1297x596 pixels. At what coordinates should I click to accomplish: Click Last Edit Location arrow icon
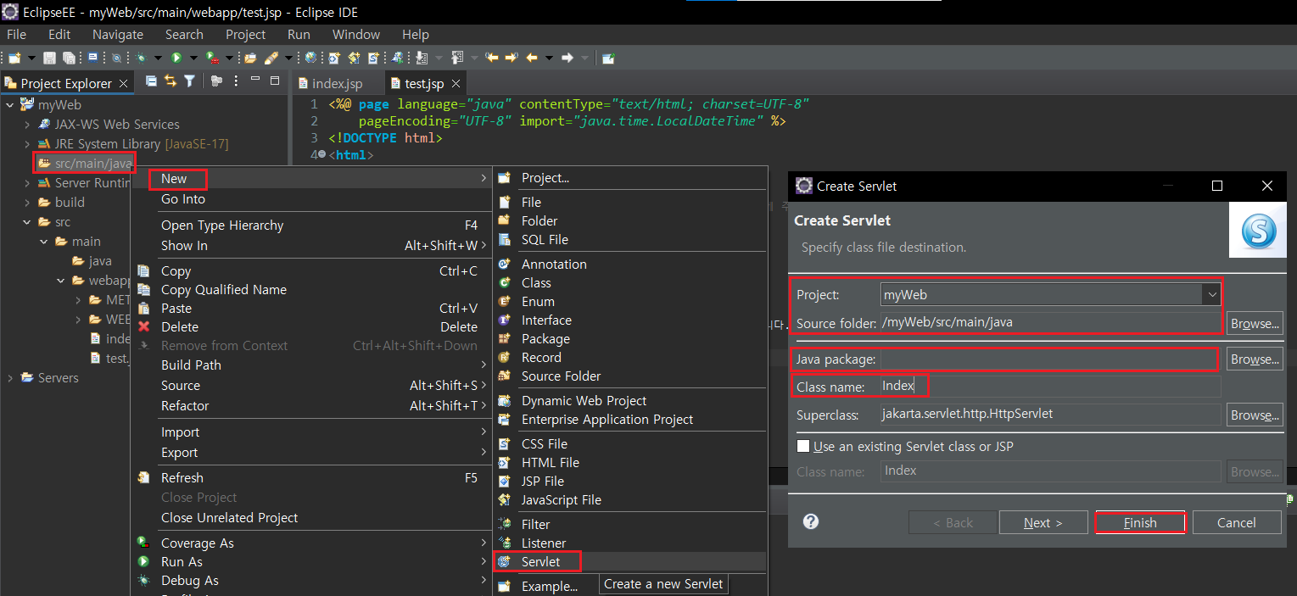491,58
